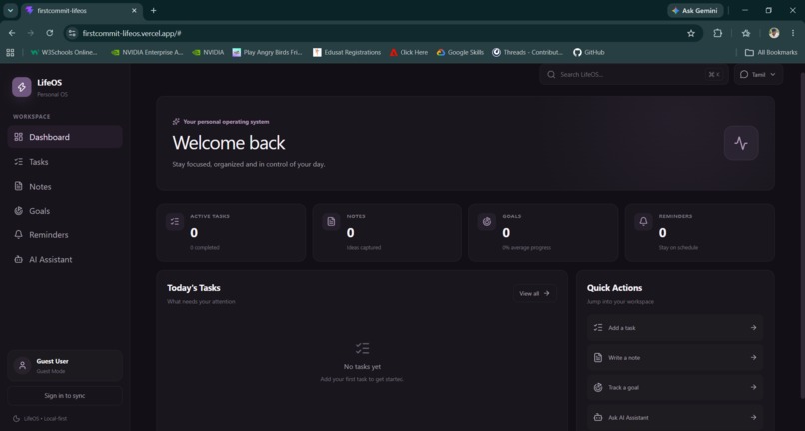The image size is (805, 431).
Task: Select Dashboard in the sidebar
Action: coord(65,137)
